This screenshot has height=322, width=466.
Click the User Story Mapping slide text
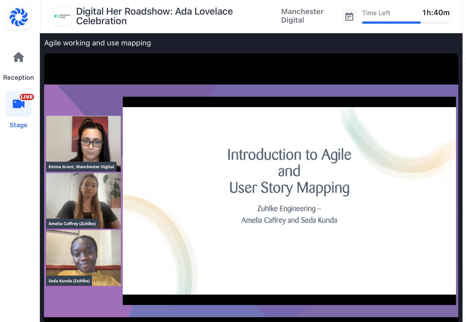289,188
